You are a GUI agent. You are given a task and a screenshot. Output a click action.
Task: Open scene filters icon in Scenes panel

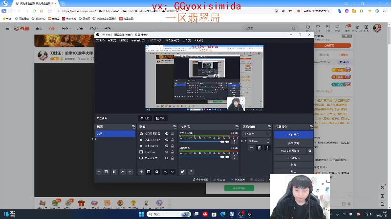pos(114,172)
